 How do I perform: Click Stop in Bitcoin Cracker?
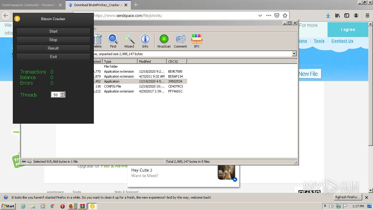click(53, 40)
